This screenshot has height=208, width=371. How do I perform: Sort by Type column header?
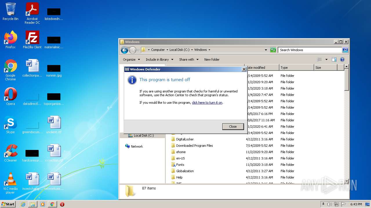tap(297, 68)
